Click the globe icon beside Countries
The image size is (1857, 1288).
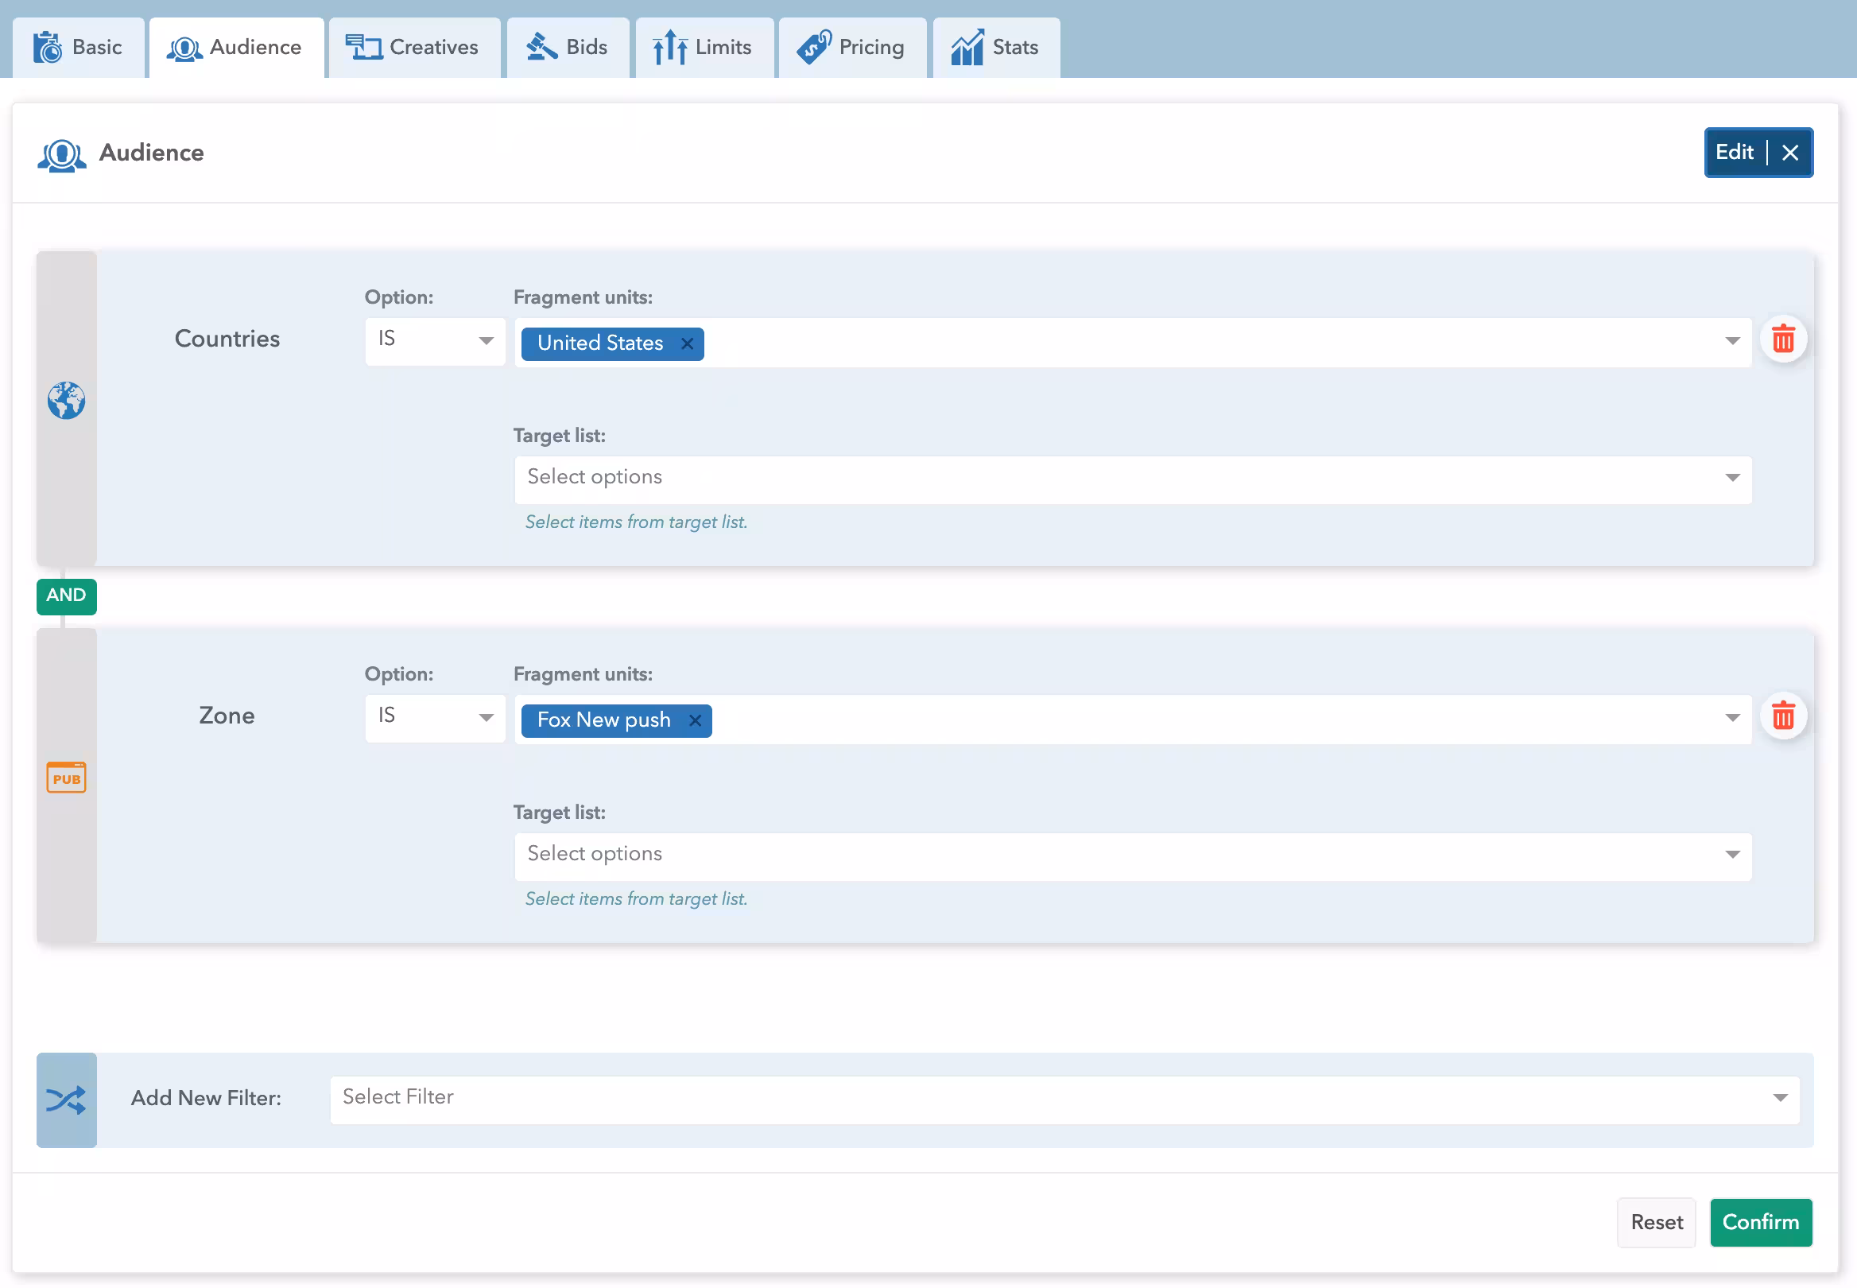(x=66, y=401)
